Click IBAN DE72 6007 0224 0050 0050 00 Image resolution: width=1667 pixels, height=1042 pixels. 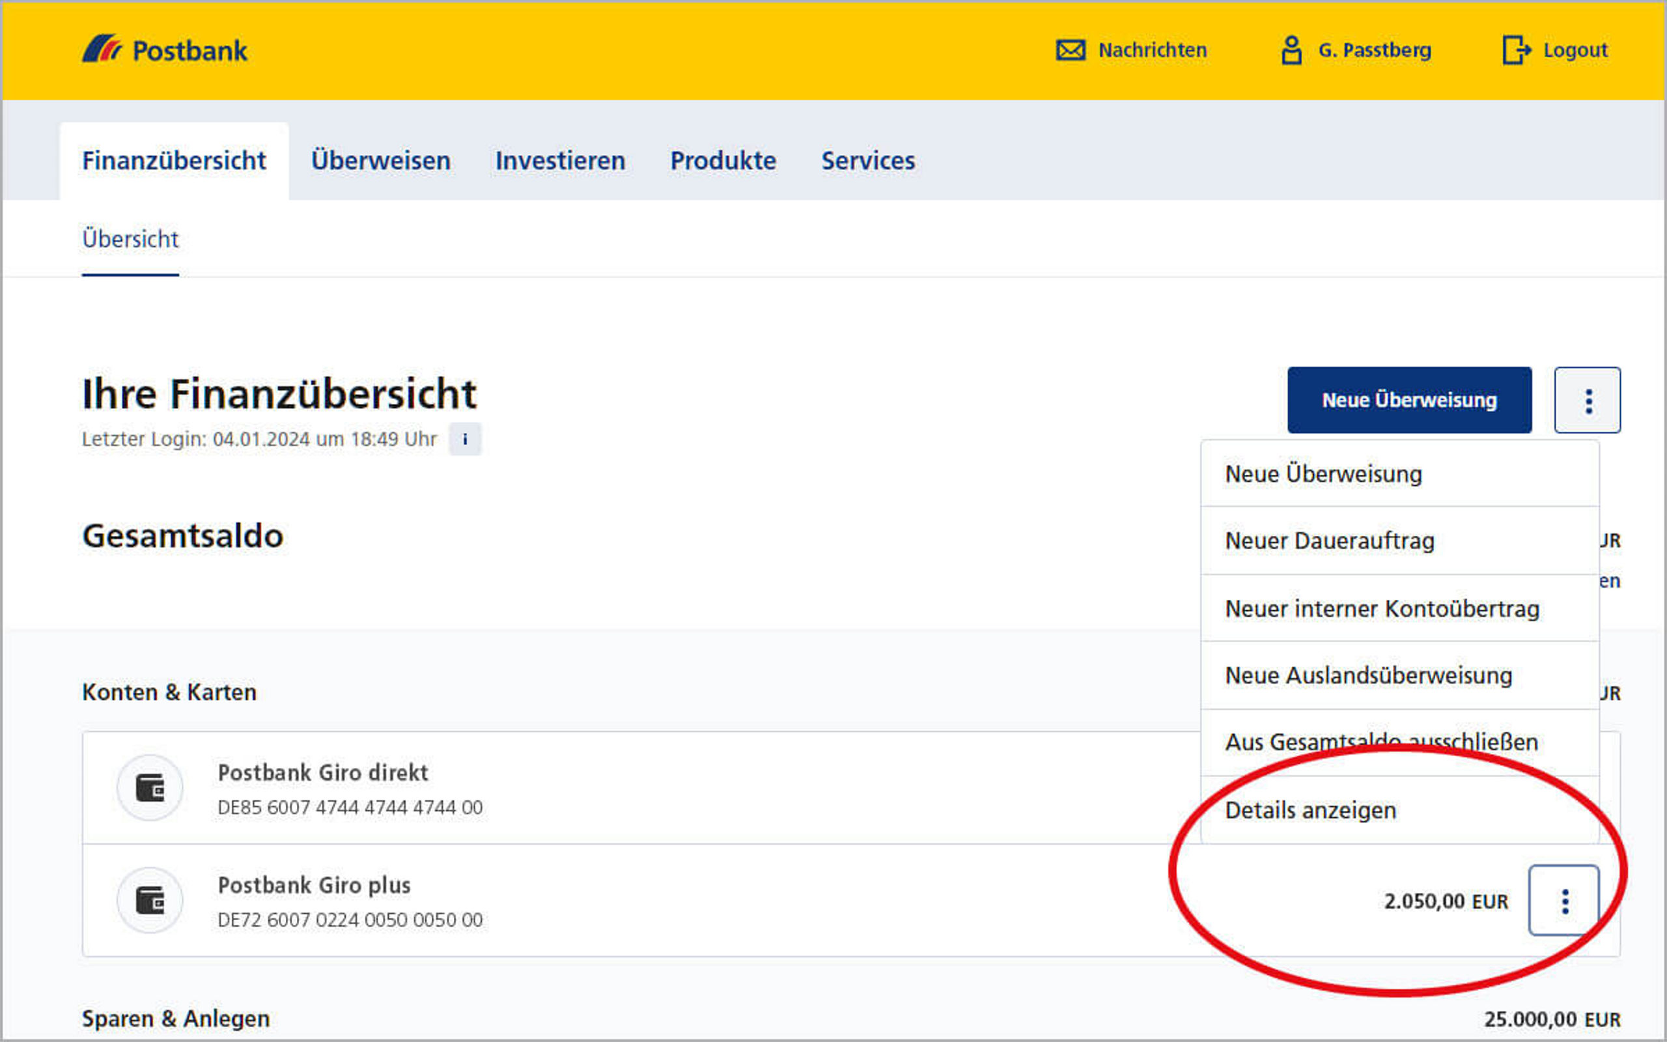350,920
